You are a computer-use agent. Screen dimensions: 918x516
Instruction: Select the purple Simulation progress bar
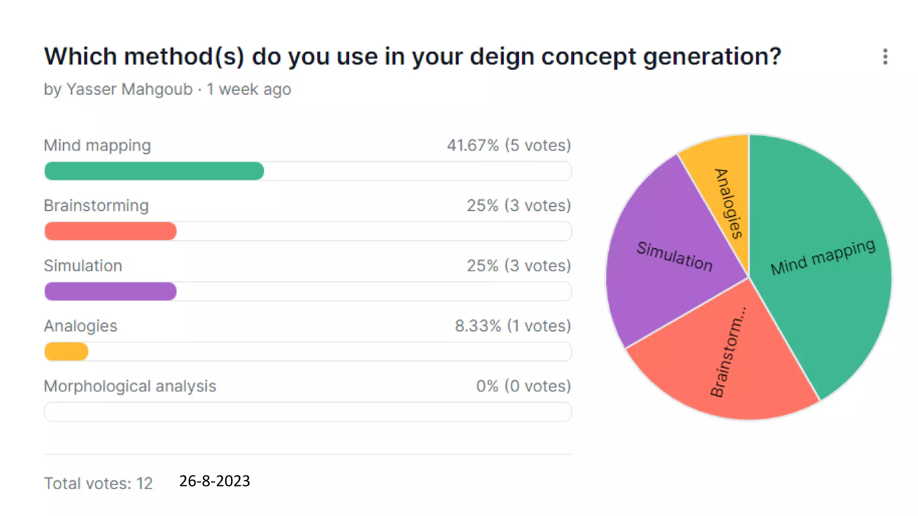click(x=110, y=291)
